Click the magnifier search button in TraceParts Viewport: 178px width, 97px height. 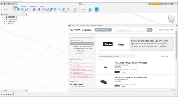point(149,30)
